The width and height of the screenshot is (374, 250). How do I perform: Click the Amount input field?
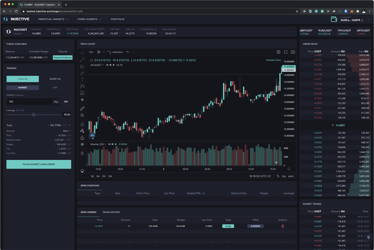(28, 102)
